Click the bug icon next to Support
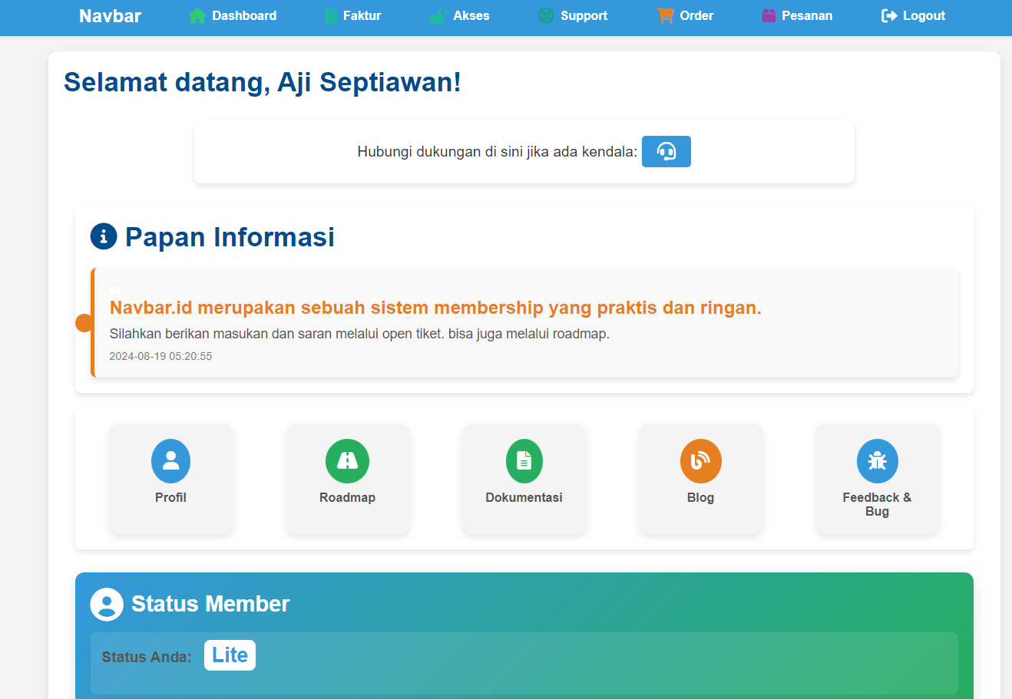Image resolution: width=1012 pixels, height=699 pixels. (x=546, y=15)
